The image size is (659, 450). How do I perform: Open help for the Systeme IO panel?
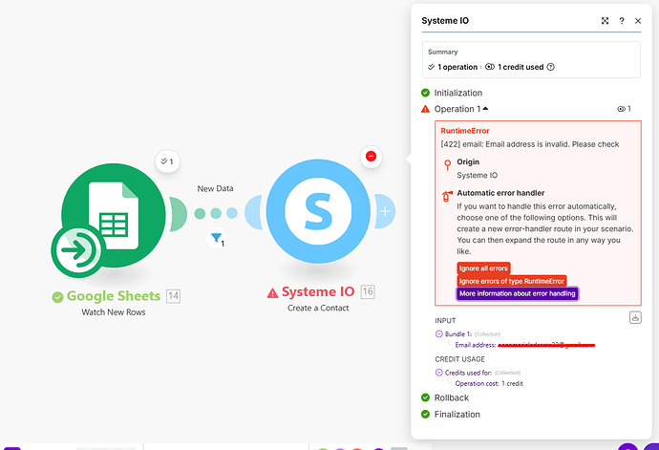622,21
